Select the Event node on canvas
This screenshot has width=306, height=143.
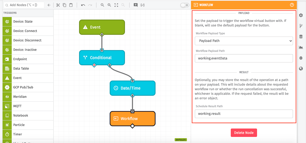click(102, 27)
